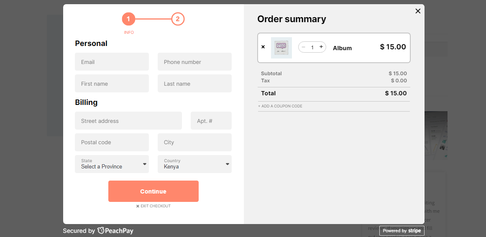
Task: Click the PeachPay logo
Action: coord(115,231)
